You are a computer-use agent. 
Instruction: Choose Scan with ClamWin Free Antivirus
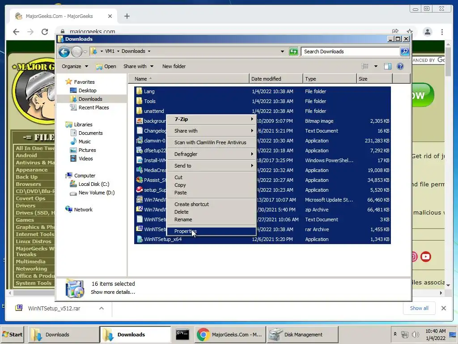pyautogui.click(x=211, y=142)
